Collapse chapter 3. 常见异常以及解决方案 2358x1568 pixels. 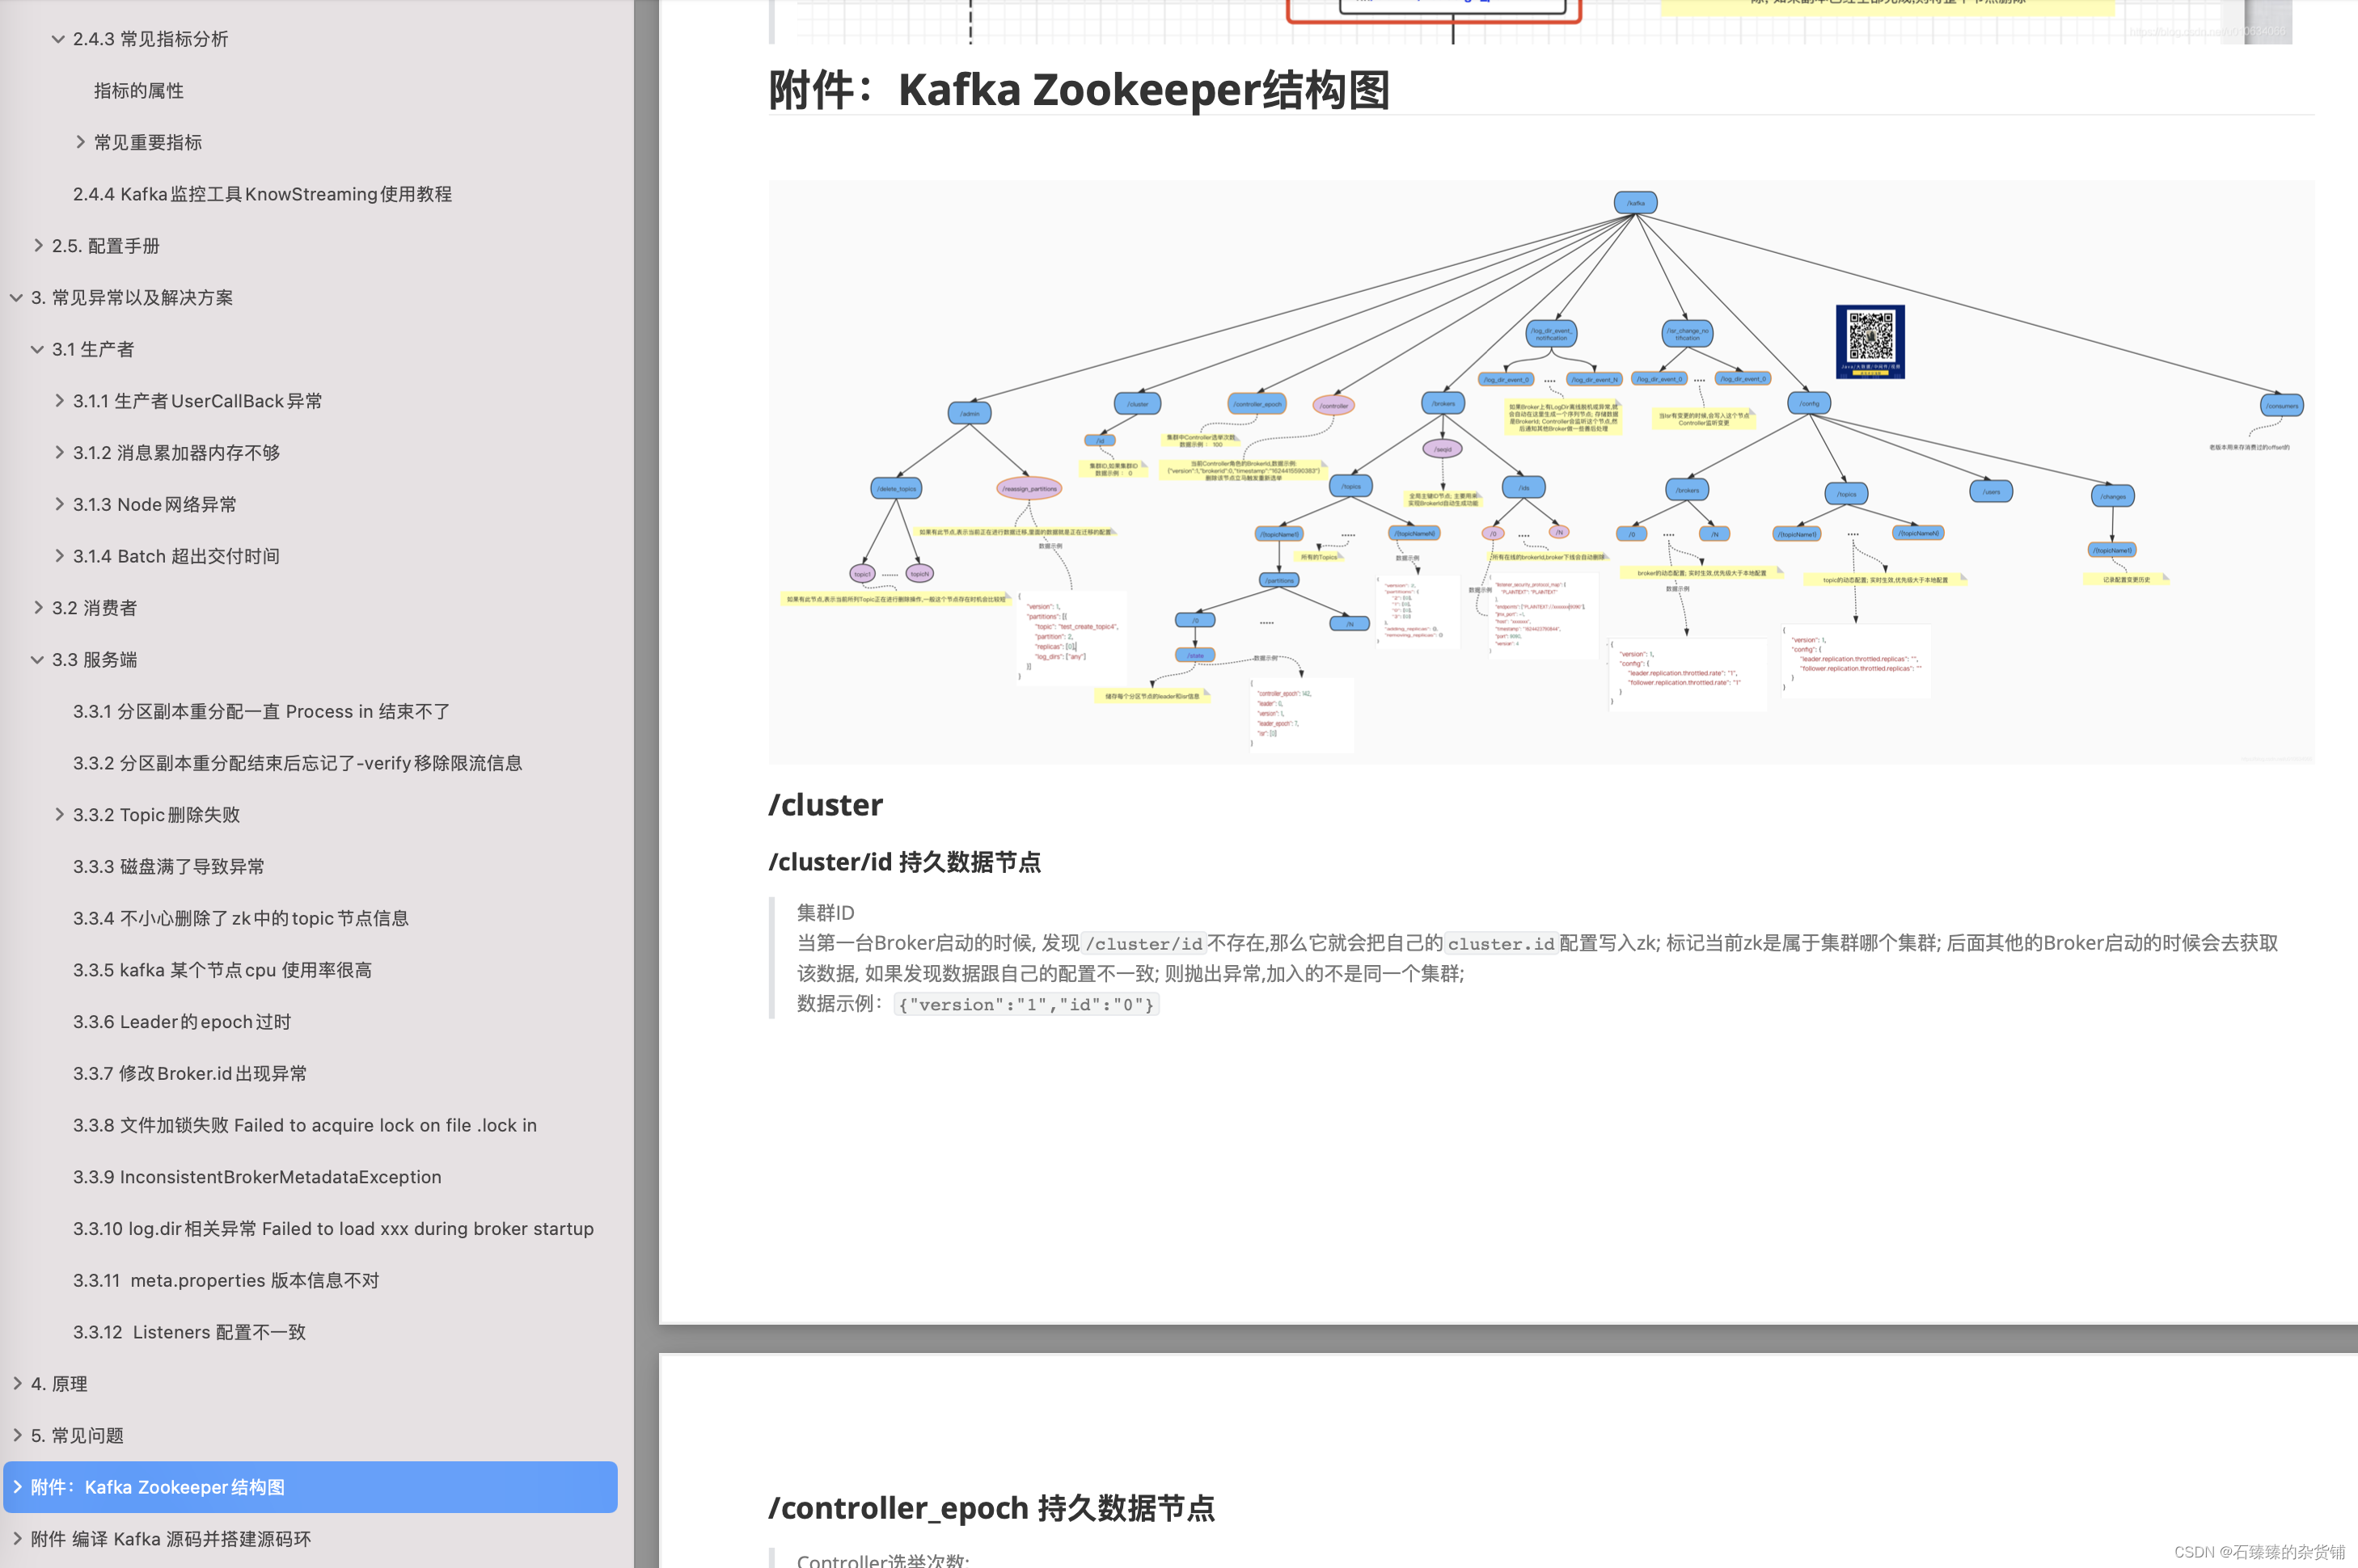point(17,297)
